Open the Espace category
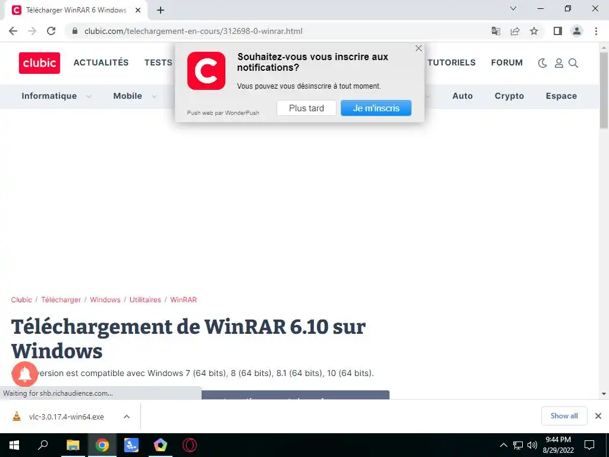This screenshot has height=457, width=609. coord(561,96)
